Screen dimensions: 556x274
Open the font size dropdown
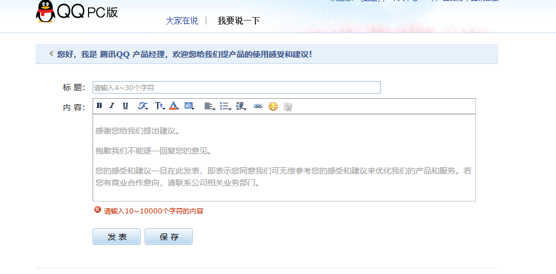tap(159, 106)
